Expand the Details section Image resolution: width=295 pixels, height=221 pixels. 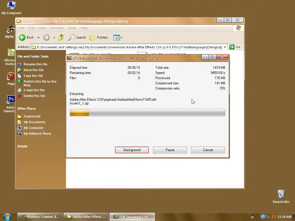pyautogui.click(x=22, y=146)
